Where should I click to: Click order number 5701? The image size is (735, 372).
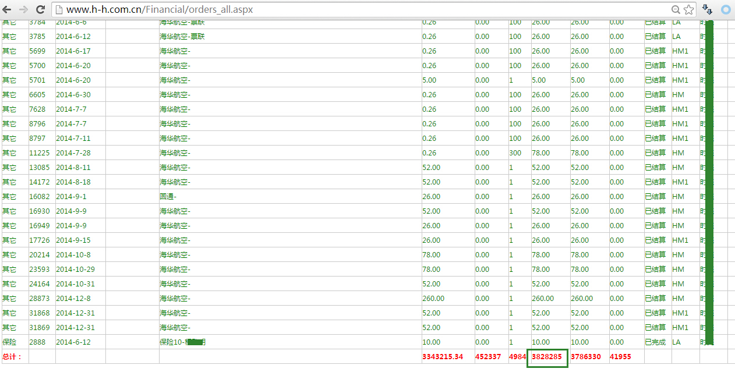point(37,80)
